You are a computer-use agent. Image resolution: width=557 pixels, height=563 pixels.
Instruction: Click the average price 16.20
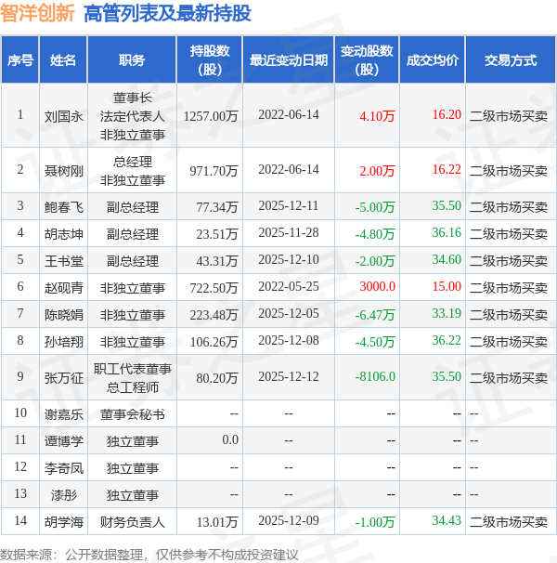point(447,115)
